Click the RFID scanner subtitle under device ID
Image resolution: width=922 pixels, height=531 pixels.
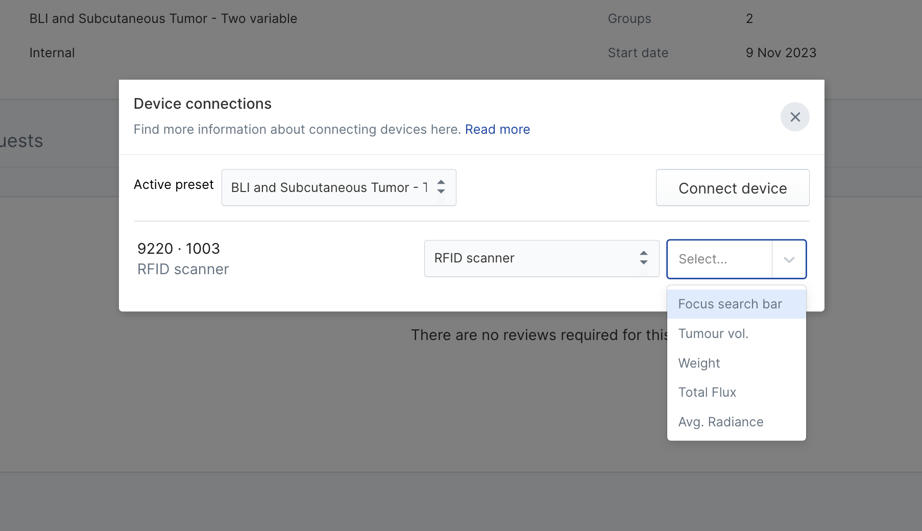[x=183, y=269]
